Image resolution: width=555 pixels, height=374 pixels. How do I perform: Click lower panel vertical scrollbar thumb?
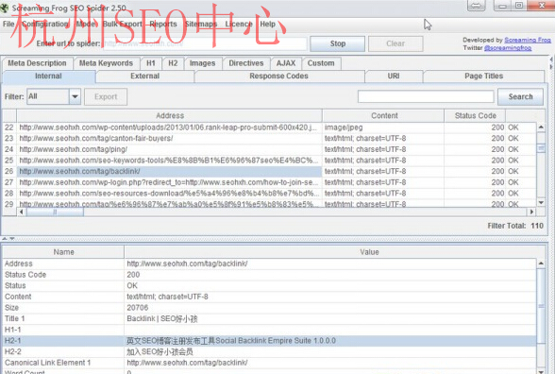tap(541, 306)
